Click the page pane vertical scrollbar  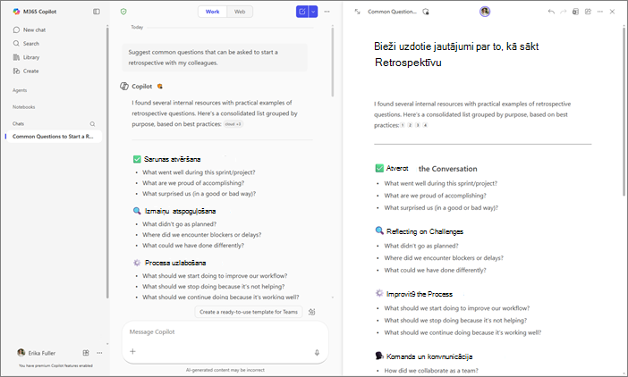click(x=624, y=110)
